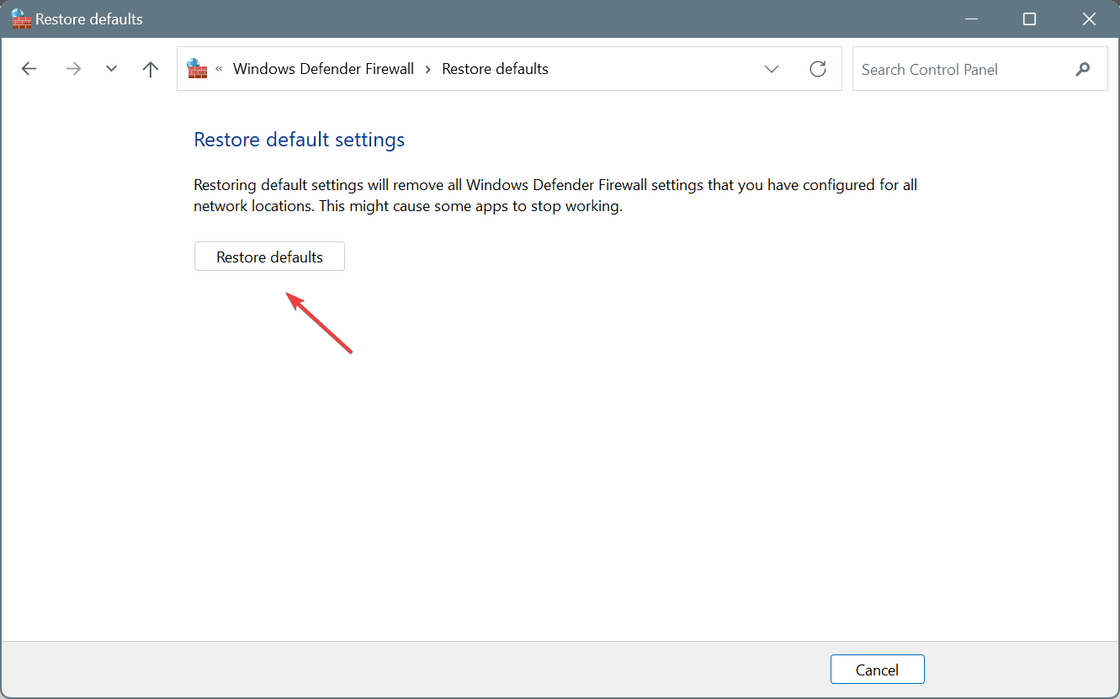Close the Restore defaults window

1087,19
